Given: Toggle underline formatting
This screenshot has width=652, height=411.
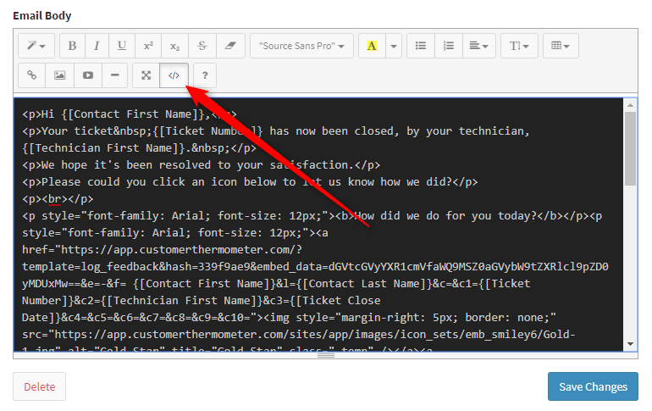Looking at the screenshot, I should [122, 46].
